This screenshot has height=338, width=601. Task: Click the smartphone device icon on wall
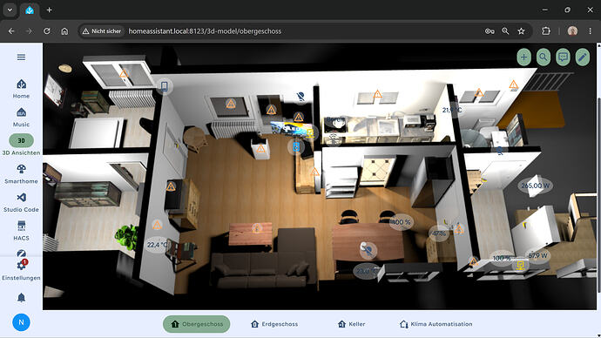[x=164, y=86]
